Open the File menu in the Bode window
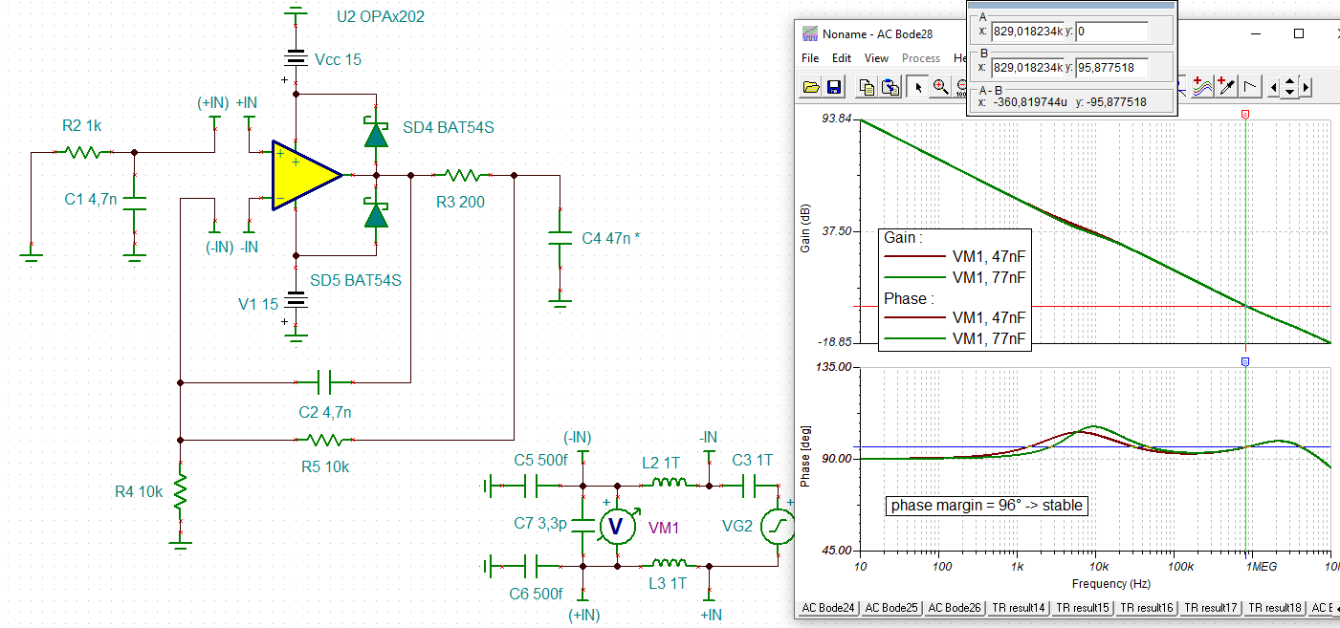 (810, 58)
